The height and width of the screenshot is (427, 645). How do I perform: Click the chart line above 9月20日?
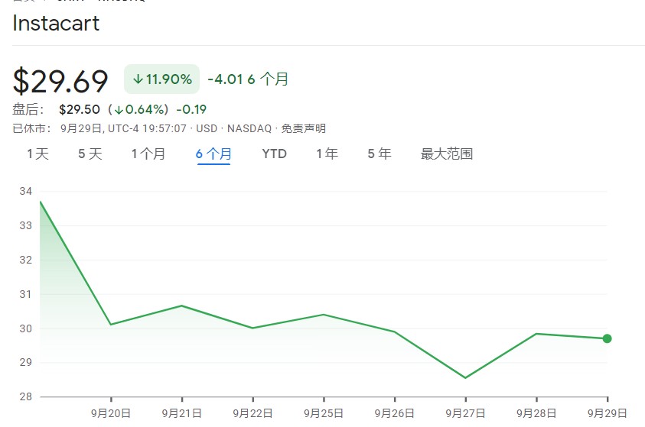pyautogui.click(x=111, y=325)
